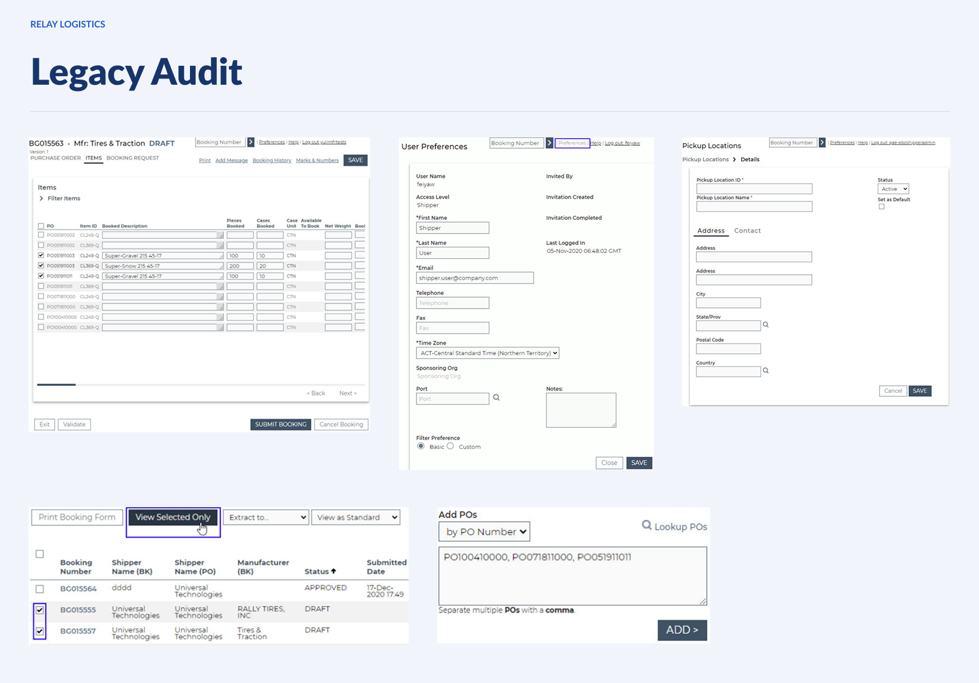Image resolution: width=979 pixels, height=683 pixels.
Task: Open the View as Standard dropdown
Action: (x=355, y=518)
